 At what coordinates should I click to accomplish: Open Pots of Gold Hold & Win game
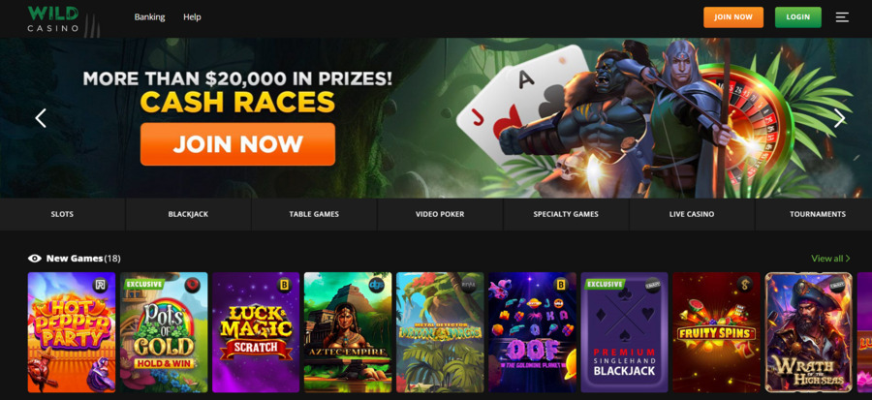pos(164,332)
